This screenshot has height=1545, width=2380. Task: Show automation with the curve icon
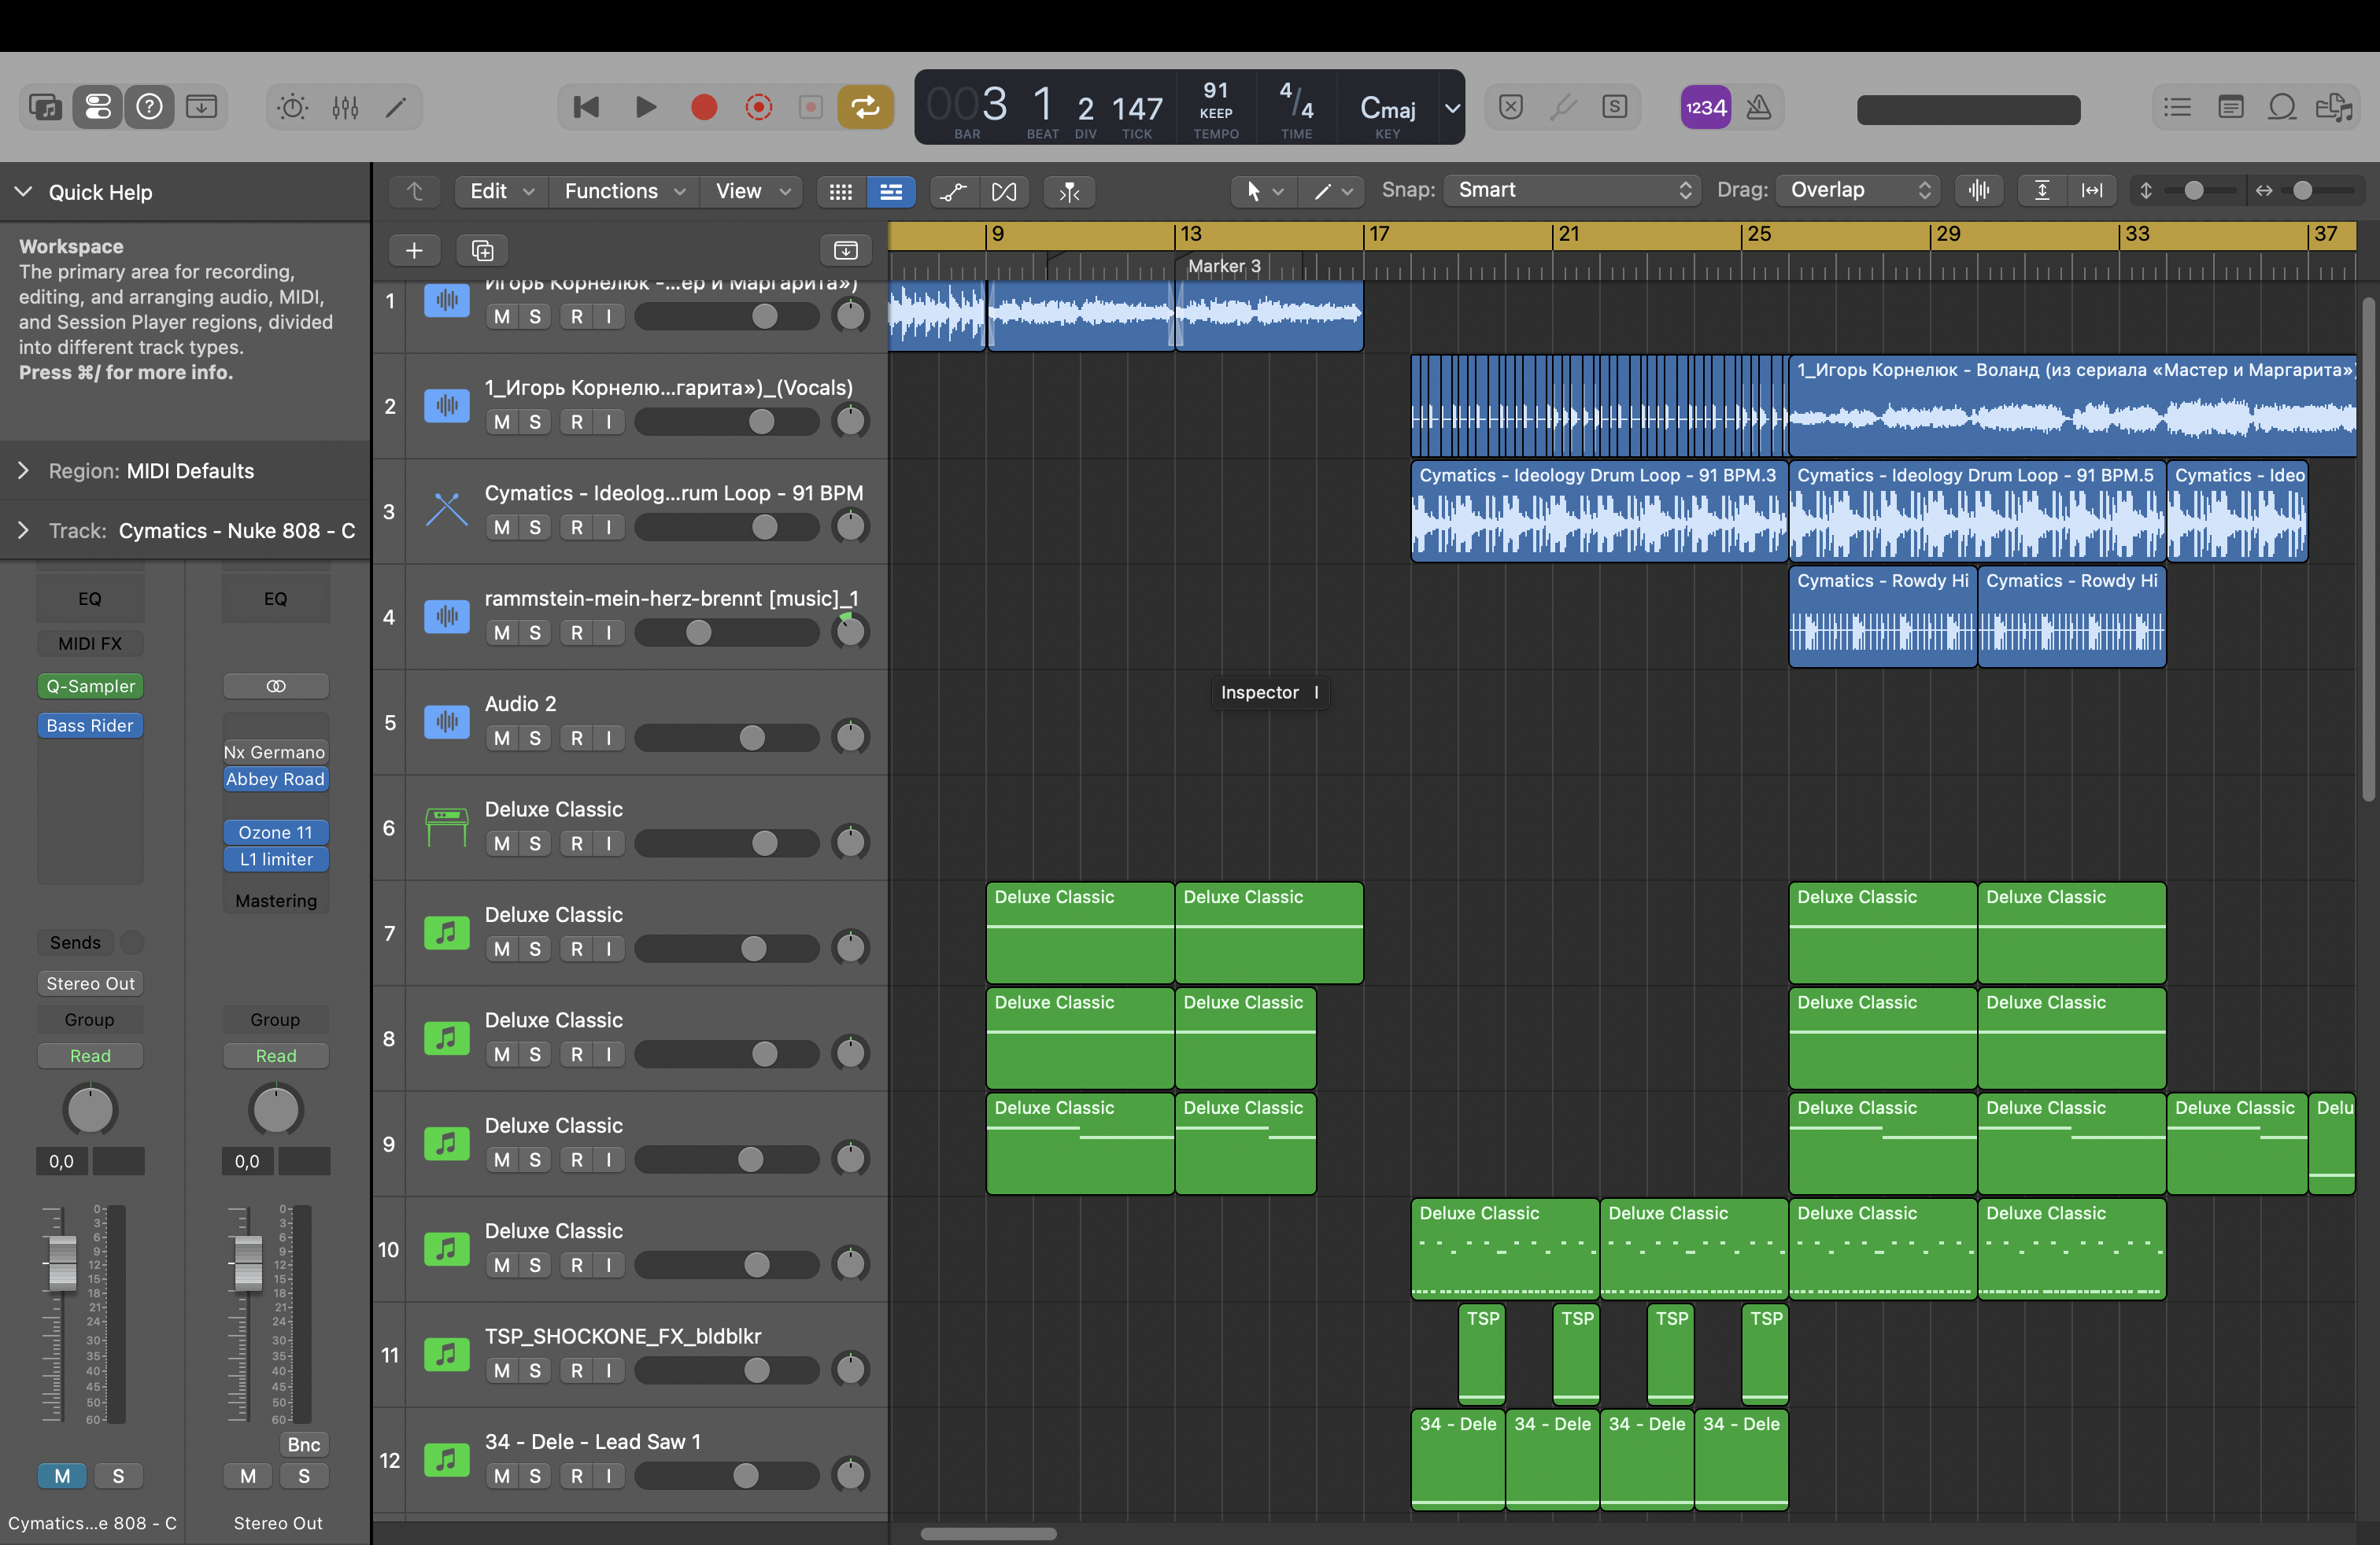[954, 191]
